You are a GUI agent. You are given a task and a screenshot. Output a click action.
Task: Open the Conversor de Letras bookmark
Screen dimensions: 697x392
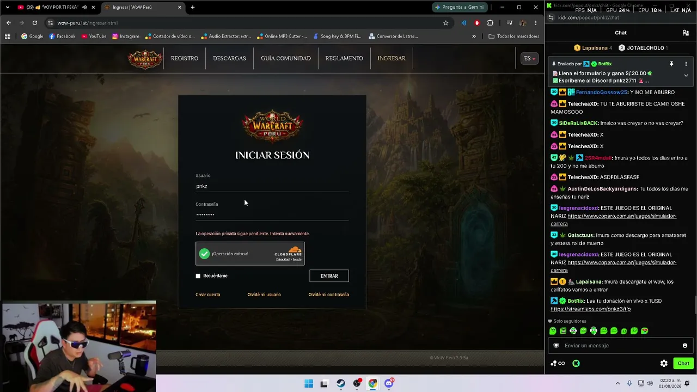(x=393, y=36)
